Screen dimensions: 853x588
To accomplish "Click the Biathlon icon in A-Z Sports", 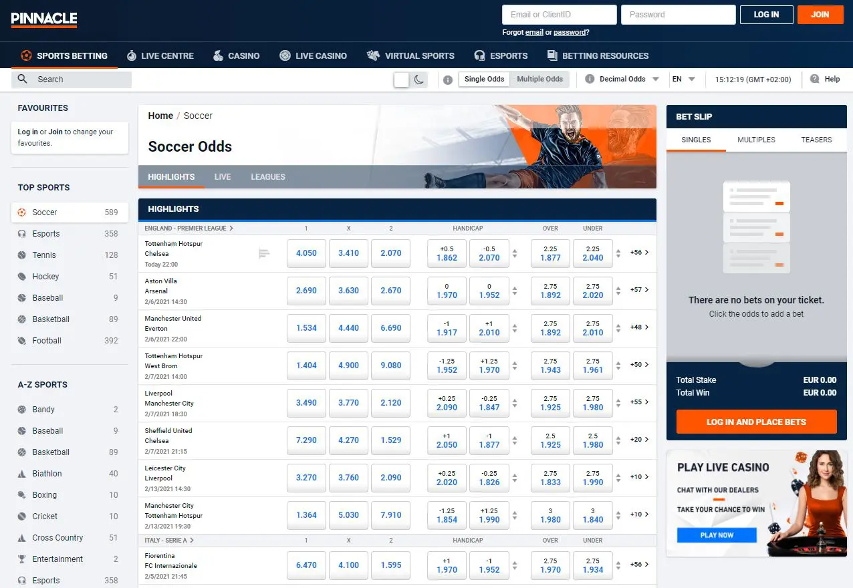I will 22,474.
